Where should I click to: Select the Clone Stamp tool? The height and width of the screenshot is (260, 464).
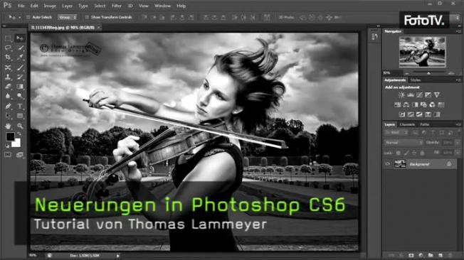click(x=8, y=77)
